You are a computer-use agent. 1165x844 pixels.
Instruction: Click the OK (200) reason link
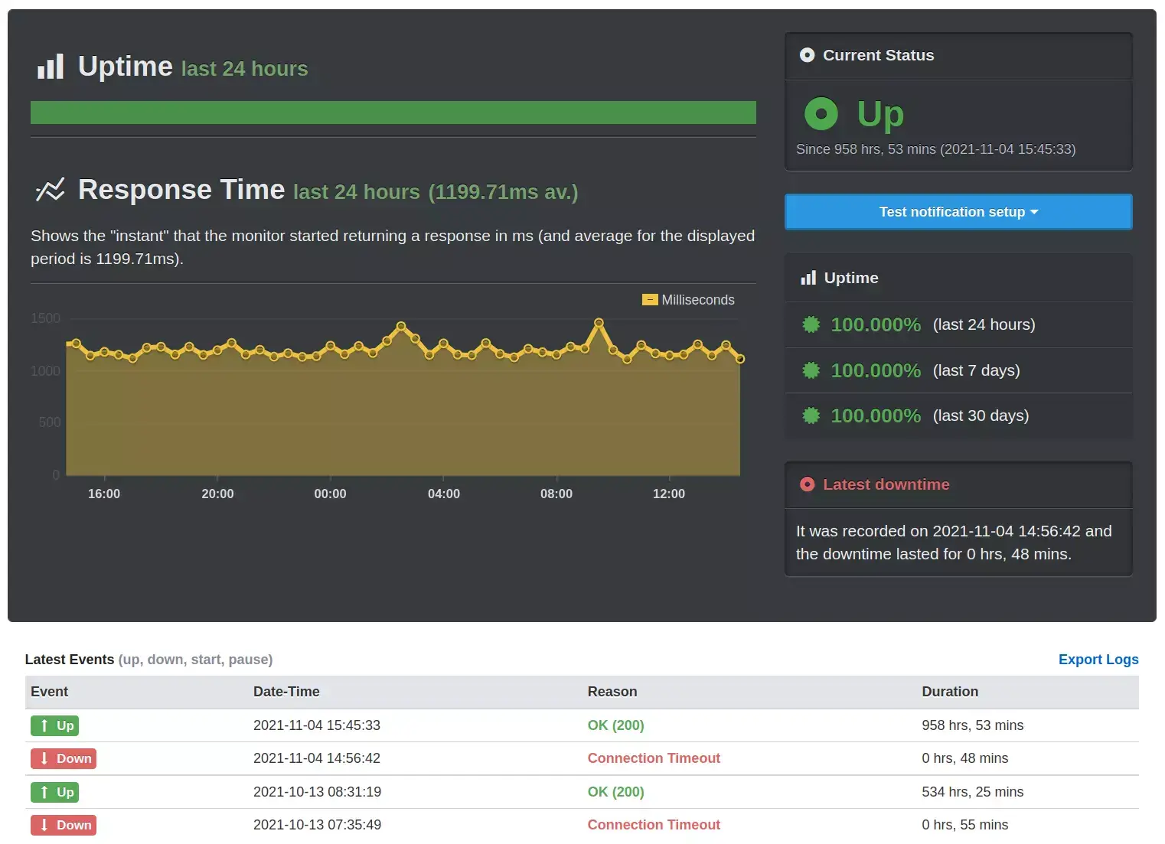point(615,725)
